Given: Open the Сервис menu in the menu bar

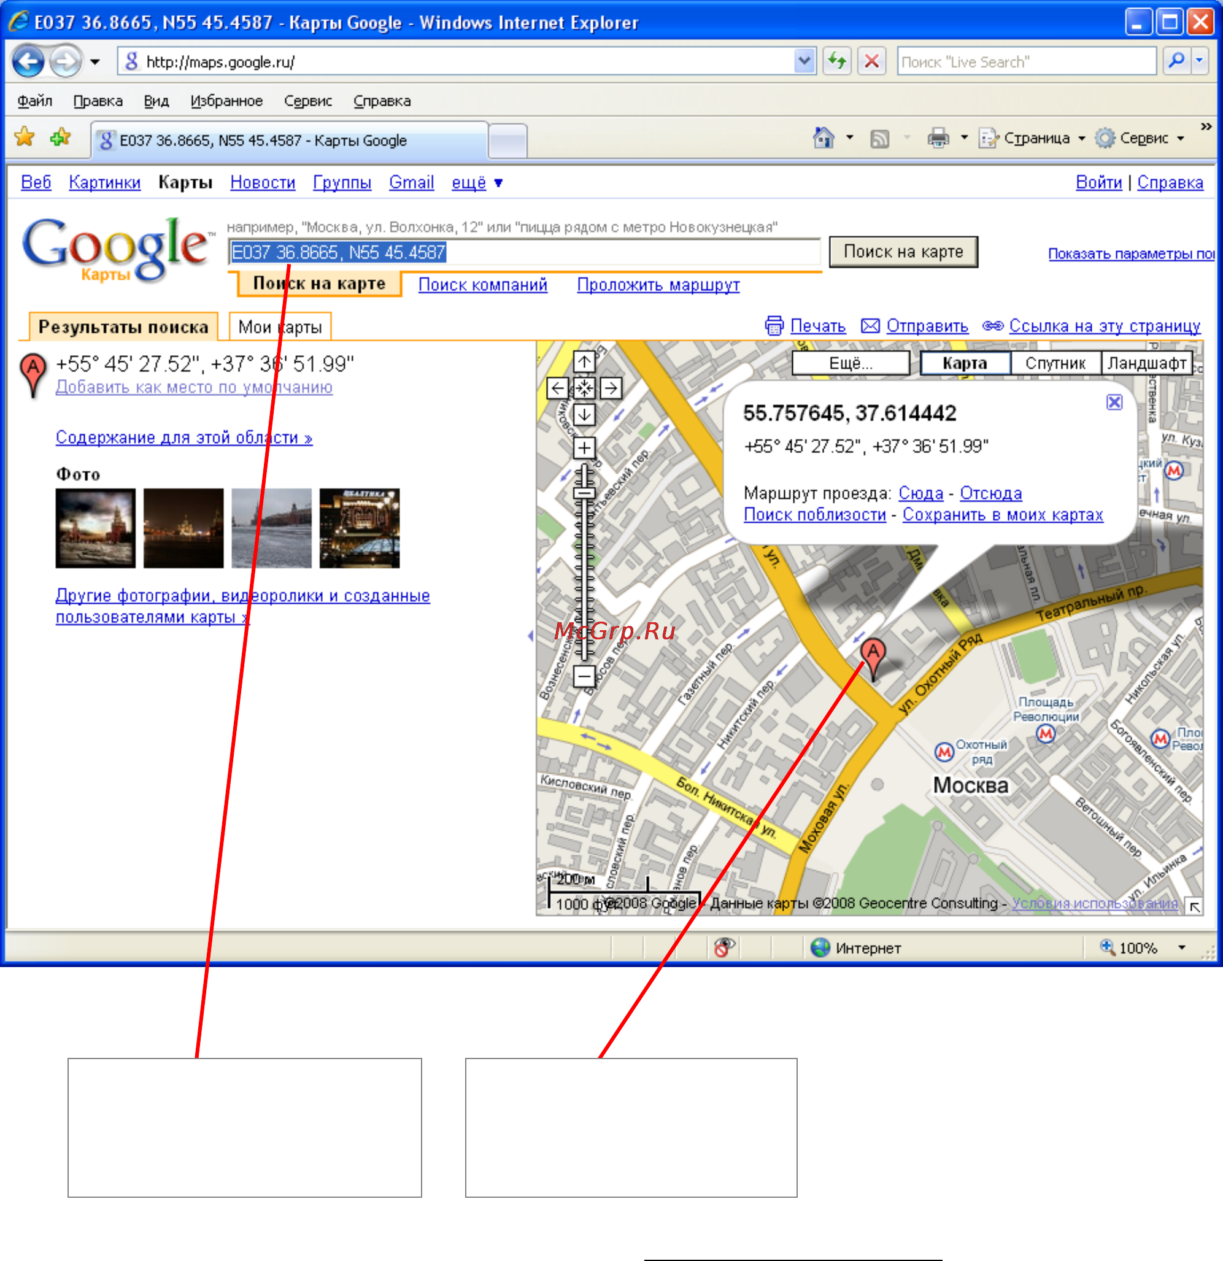Looking at the screenshot, I should tap(308, 101).
